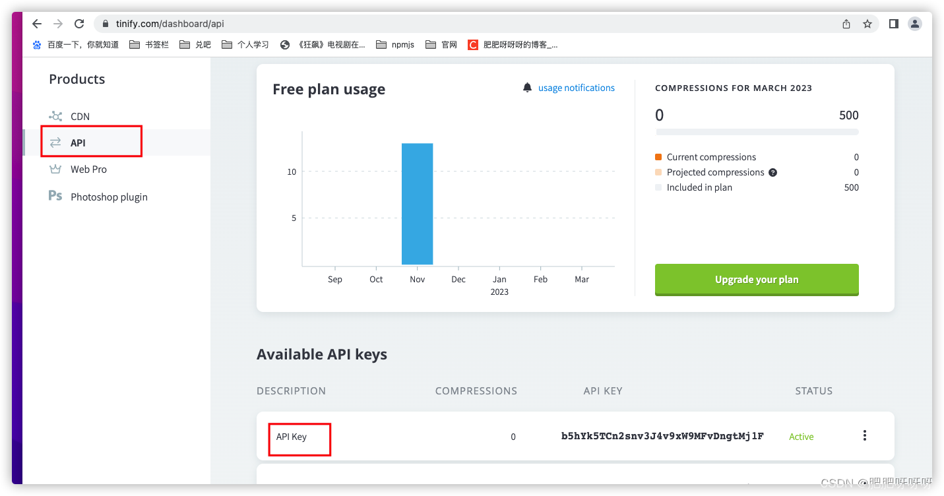
Task: Click the Web Pro crown icon
Action: [55, 169]
